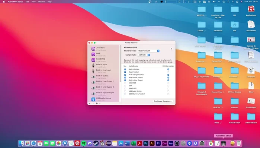Screen dimensions: 260x148
Task: Open Microsoft Word from the Dock
Action: point(127,144)
